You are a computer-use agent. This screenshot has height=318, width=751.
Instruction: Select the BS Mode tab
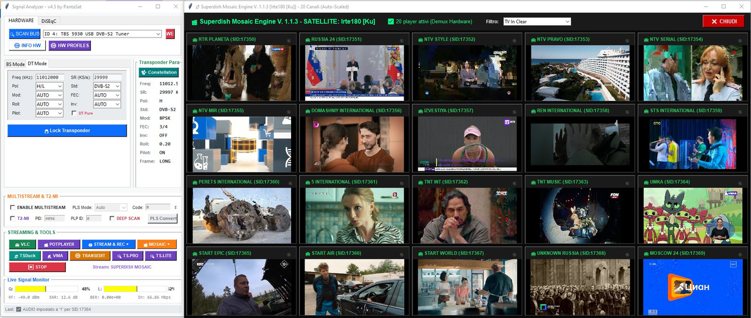pyautogui.click(x=15, y=64)
